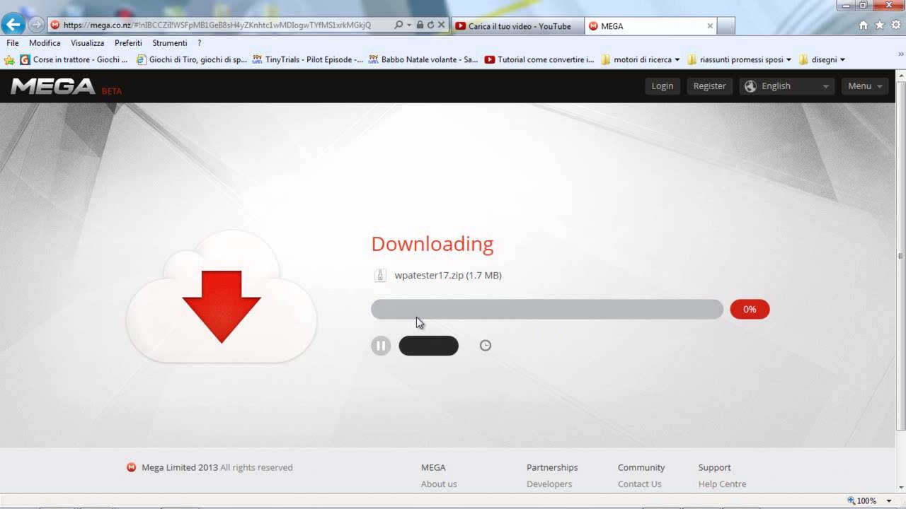Image resolution: width=906 pixels, height=509 pixels.
Task: Open Favorites star icon at top right
Action: tap(879, 25)
